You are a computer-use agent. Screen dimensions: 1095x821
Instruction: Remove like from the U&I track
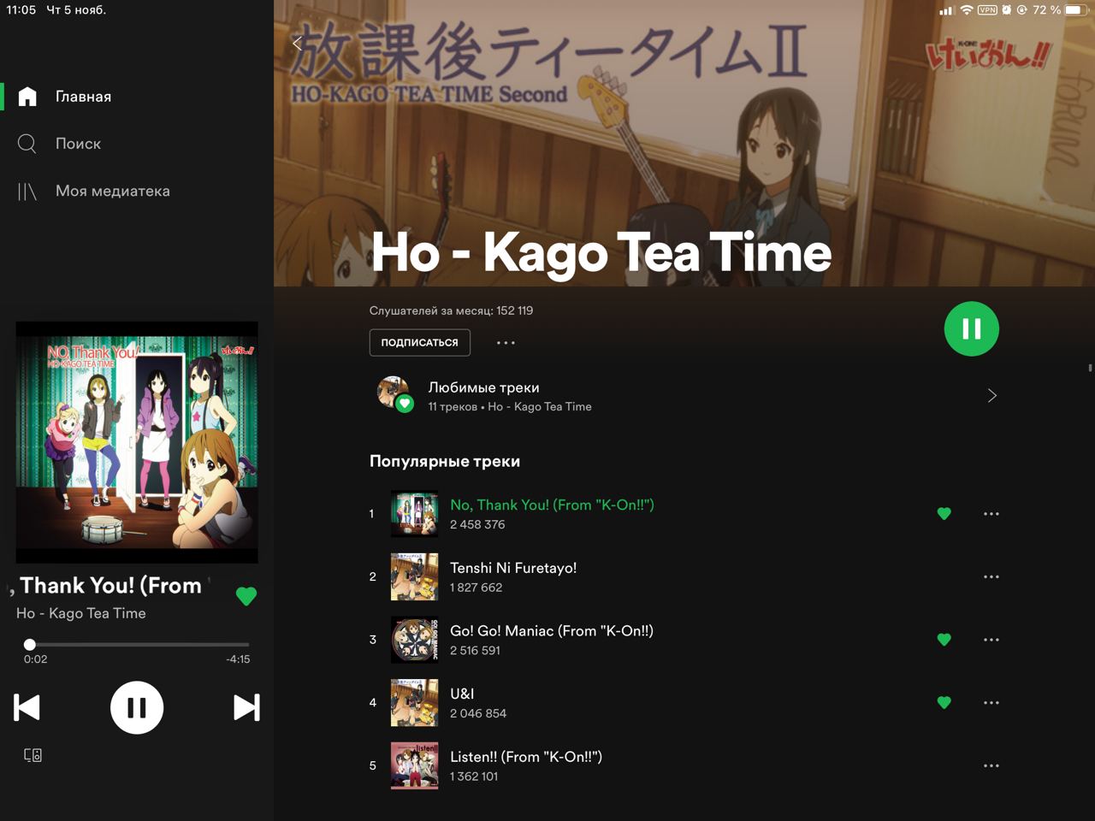click(944, 703)
